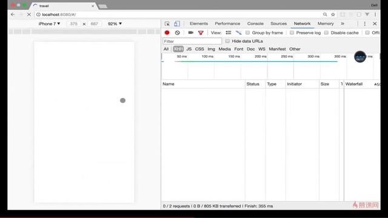Click the network Filter text field

192,41
